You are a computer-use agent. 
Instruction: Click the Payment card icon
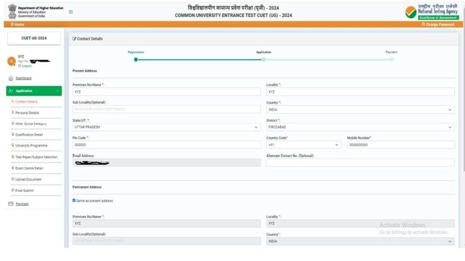(11, 204)
